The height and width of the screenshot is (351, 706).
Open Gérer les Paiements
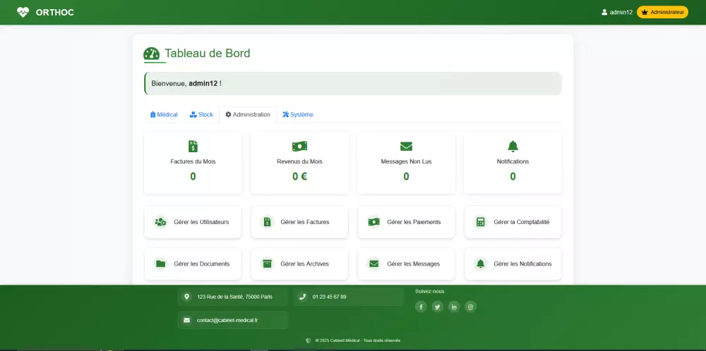[x=406, y=222]
